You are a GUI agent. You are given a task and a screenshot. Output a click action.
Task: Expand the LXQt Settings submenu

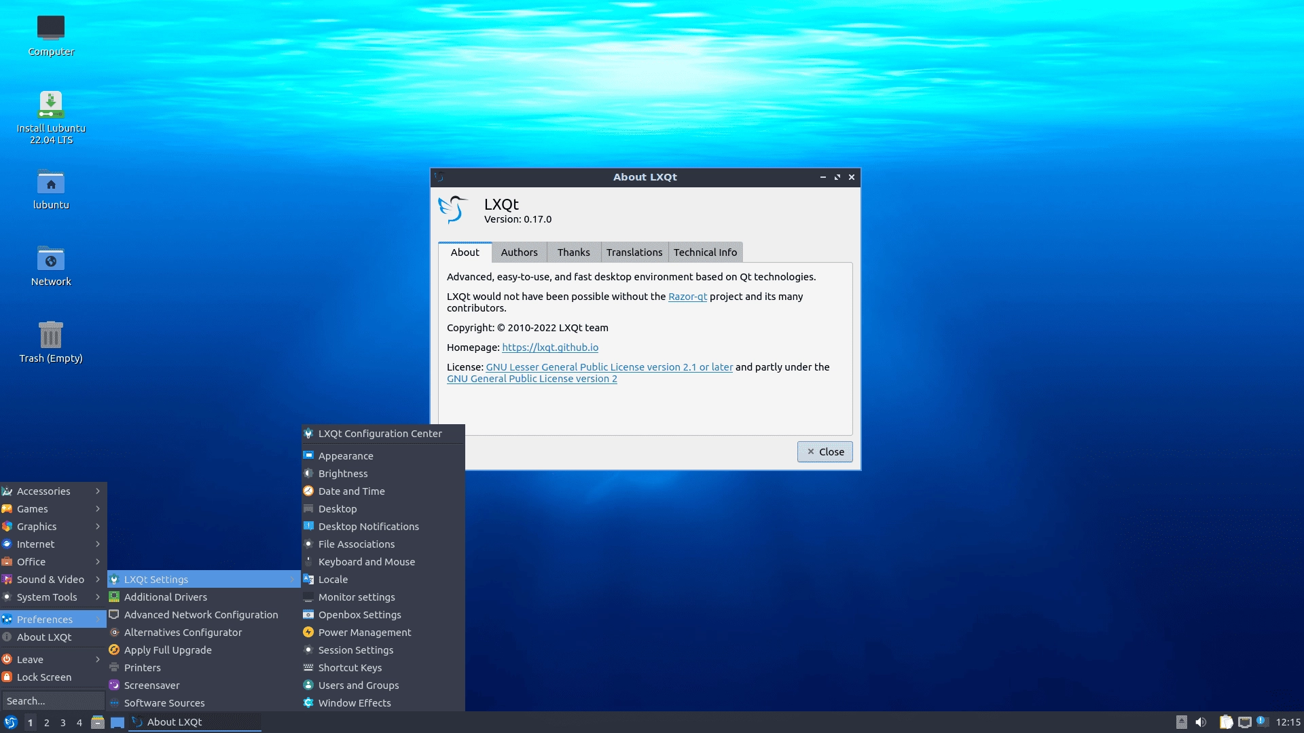(204, 579)
